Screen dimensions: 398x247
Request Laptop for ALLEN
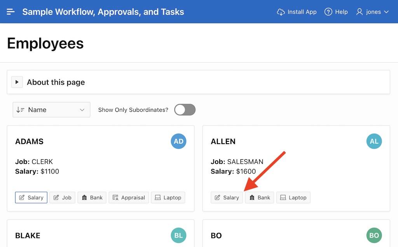point(293,198)
